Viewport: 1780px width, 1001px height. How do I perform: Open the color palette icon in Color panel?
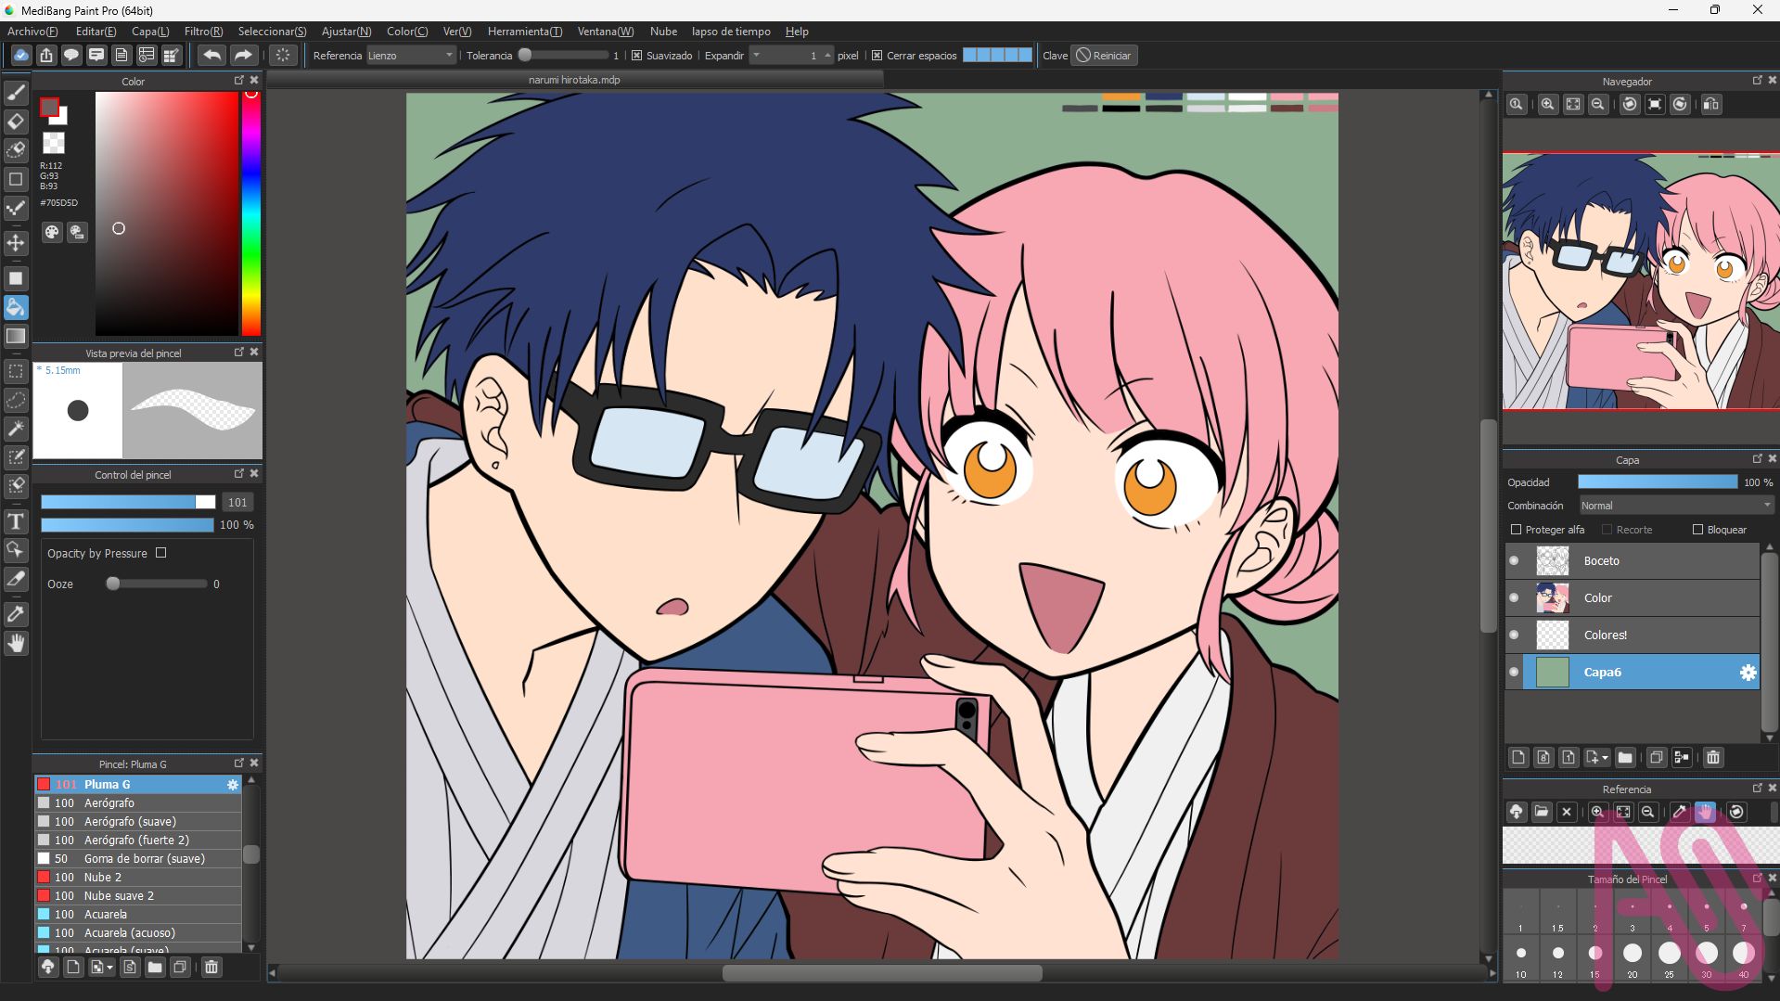(53, 232)
